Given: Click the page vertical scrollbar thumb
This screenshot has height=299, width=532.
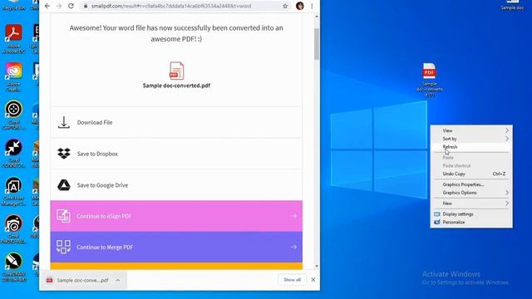Looking at the screenshot, I should [x=317, y=44].
